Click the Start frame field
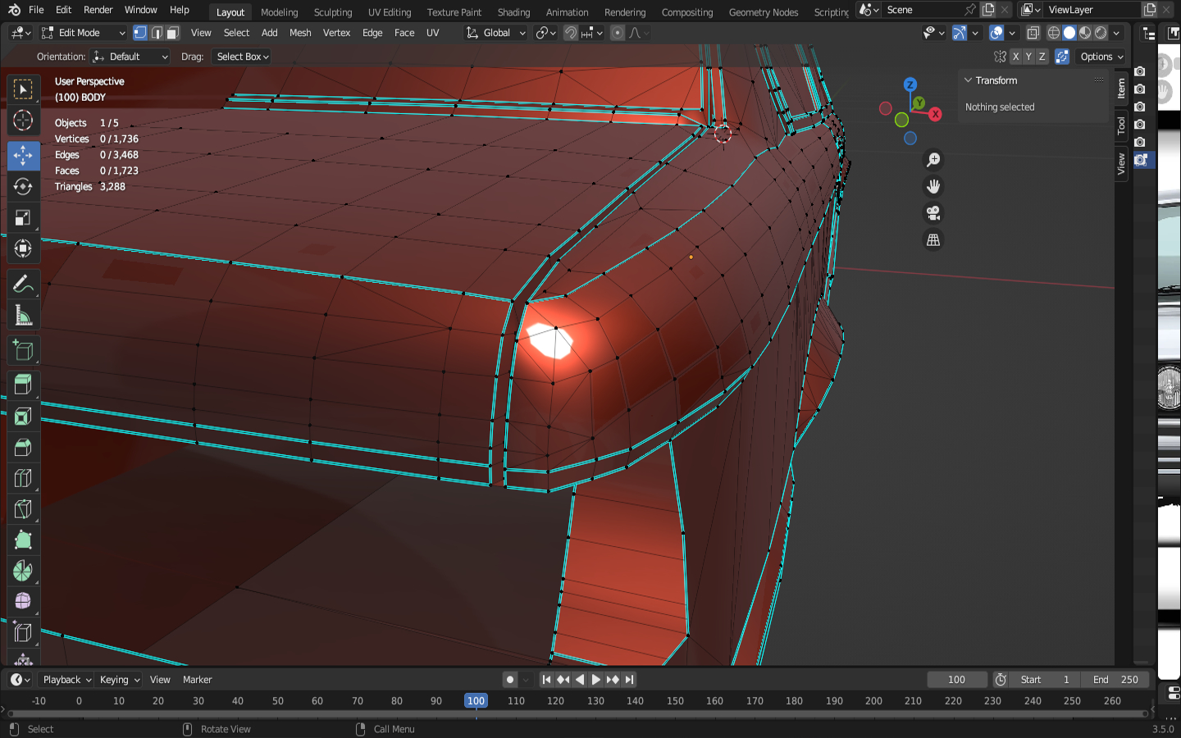This screenshot has width=1181, height=738. 1045,680
